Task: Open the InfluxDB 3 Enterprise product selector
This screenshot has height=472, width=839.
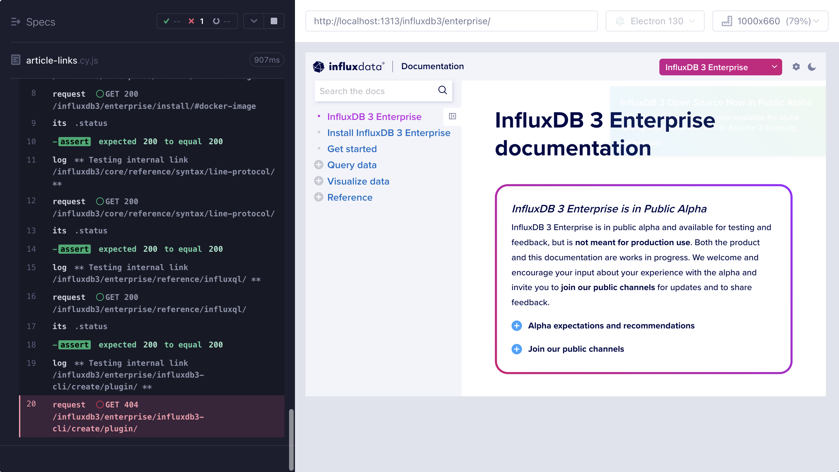Action: point(720,67)
